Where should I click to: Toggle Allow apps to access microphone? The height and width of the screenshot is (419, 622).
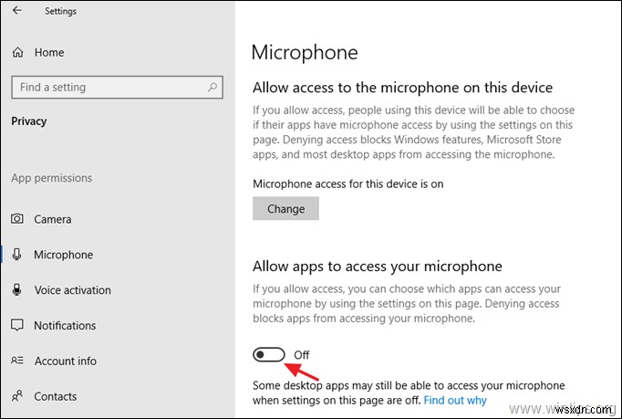coord(269,355)
